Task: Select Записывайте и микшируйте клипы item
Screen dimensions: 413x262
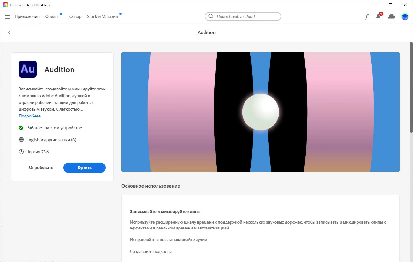Action: [165, 212]
